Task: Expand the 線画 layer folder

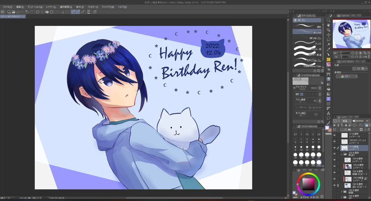Action: point(342,191)
